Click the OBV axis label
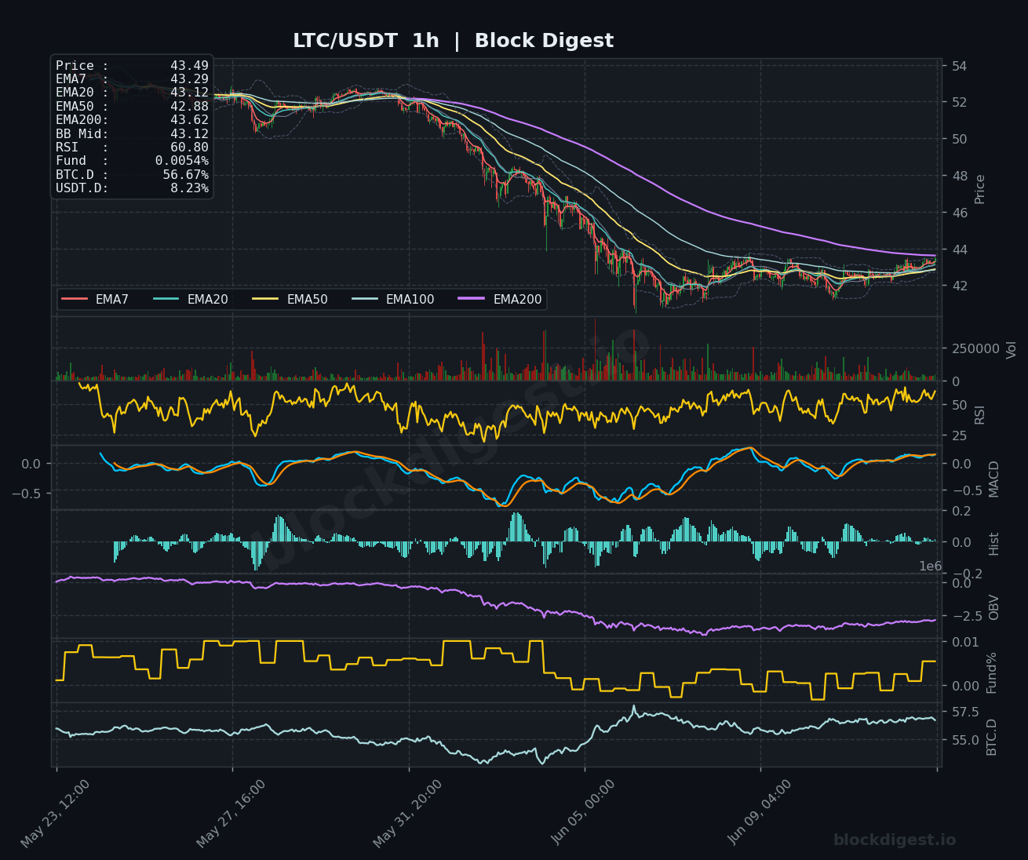 (x=994, y=607)
